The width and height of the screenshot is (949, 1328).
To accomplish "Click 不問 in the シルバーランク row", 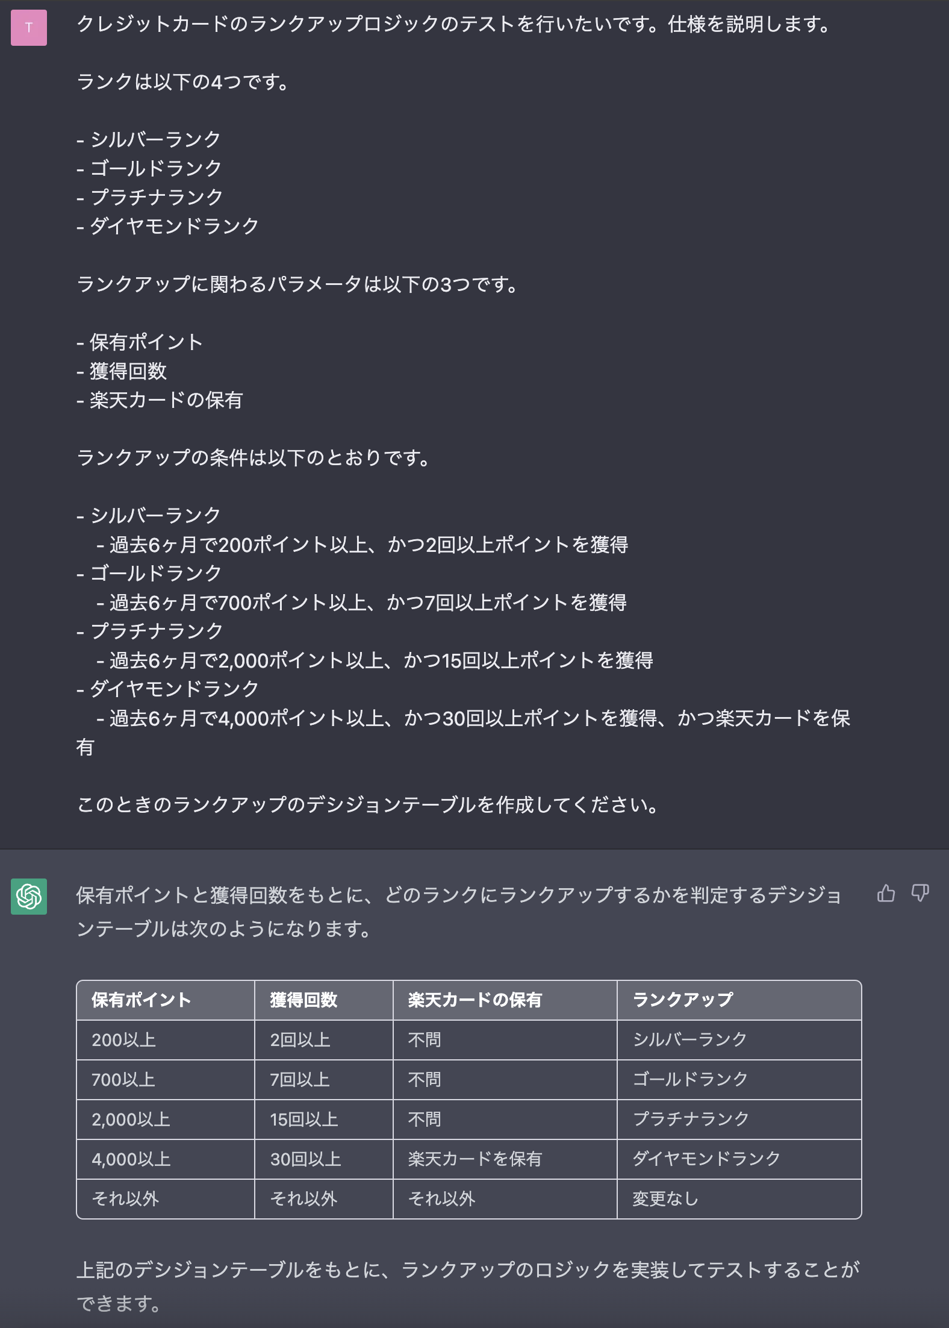I will coord(425,1039).
